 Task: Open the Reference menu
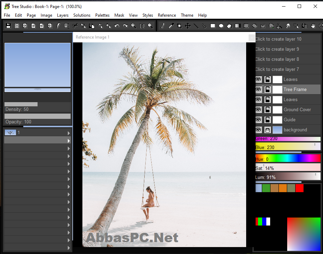tap(167, 15)
